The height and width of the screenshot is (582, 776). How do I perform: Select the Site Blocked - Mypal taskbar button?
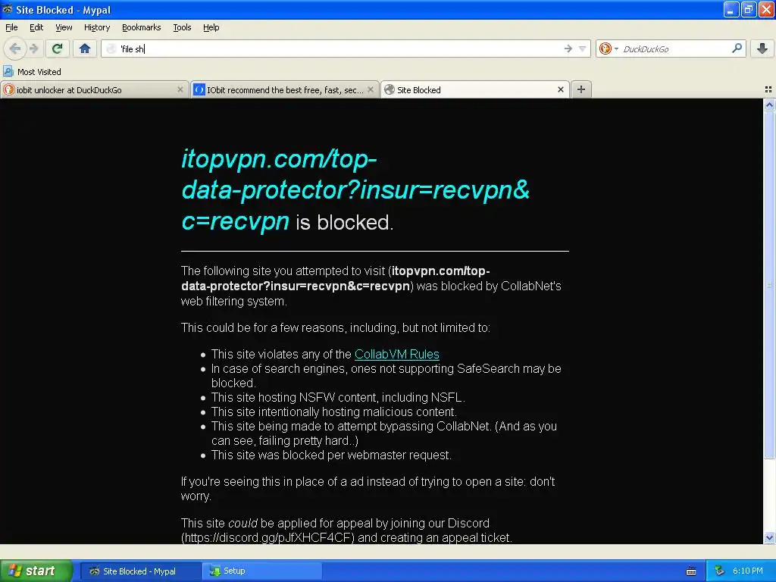(140, 571)
